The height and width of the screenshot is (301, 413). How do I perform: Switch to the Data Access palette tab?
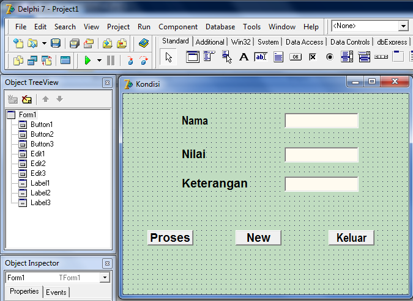pos(304,42)
